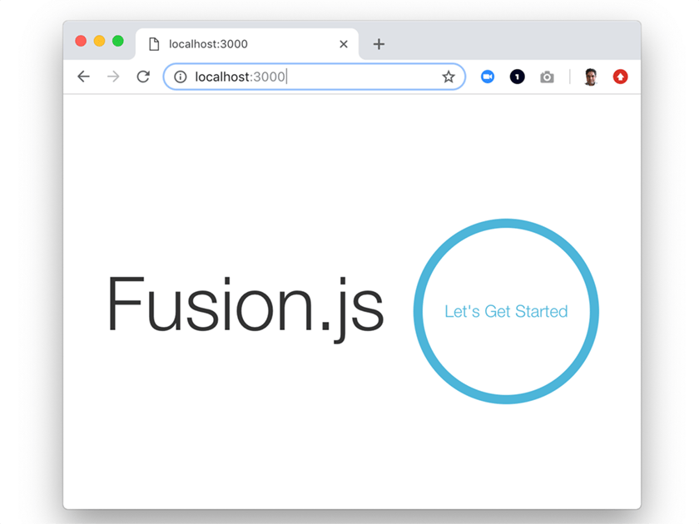The width and height of the screenshot is (699, 524).
Task: Close the localhost:3000 tab
Action: pos(344,44)
